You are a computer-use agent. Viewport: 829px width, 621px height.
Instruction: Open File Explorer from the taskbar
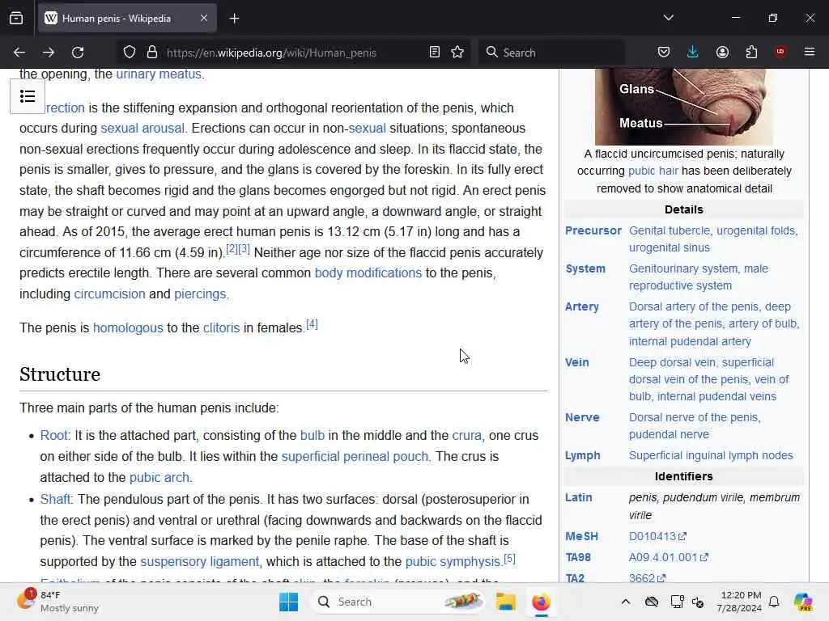[505, 602]
